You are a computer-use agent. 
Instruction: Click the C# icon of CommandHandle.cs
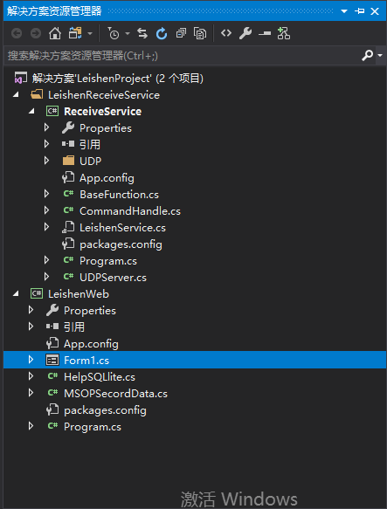(x=68, y=210)
